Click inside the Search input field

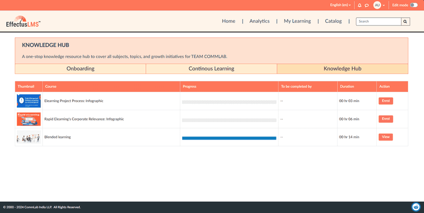pos(378,21)
